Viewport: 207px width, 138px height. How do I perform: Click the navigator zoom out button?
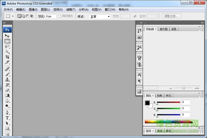click(170, 88)
